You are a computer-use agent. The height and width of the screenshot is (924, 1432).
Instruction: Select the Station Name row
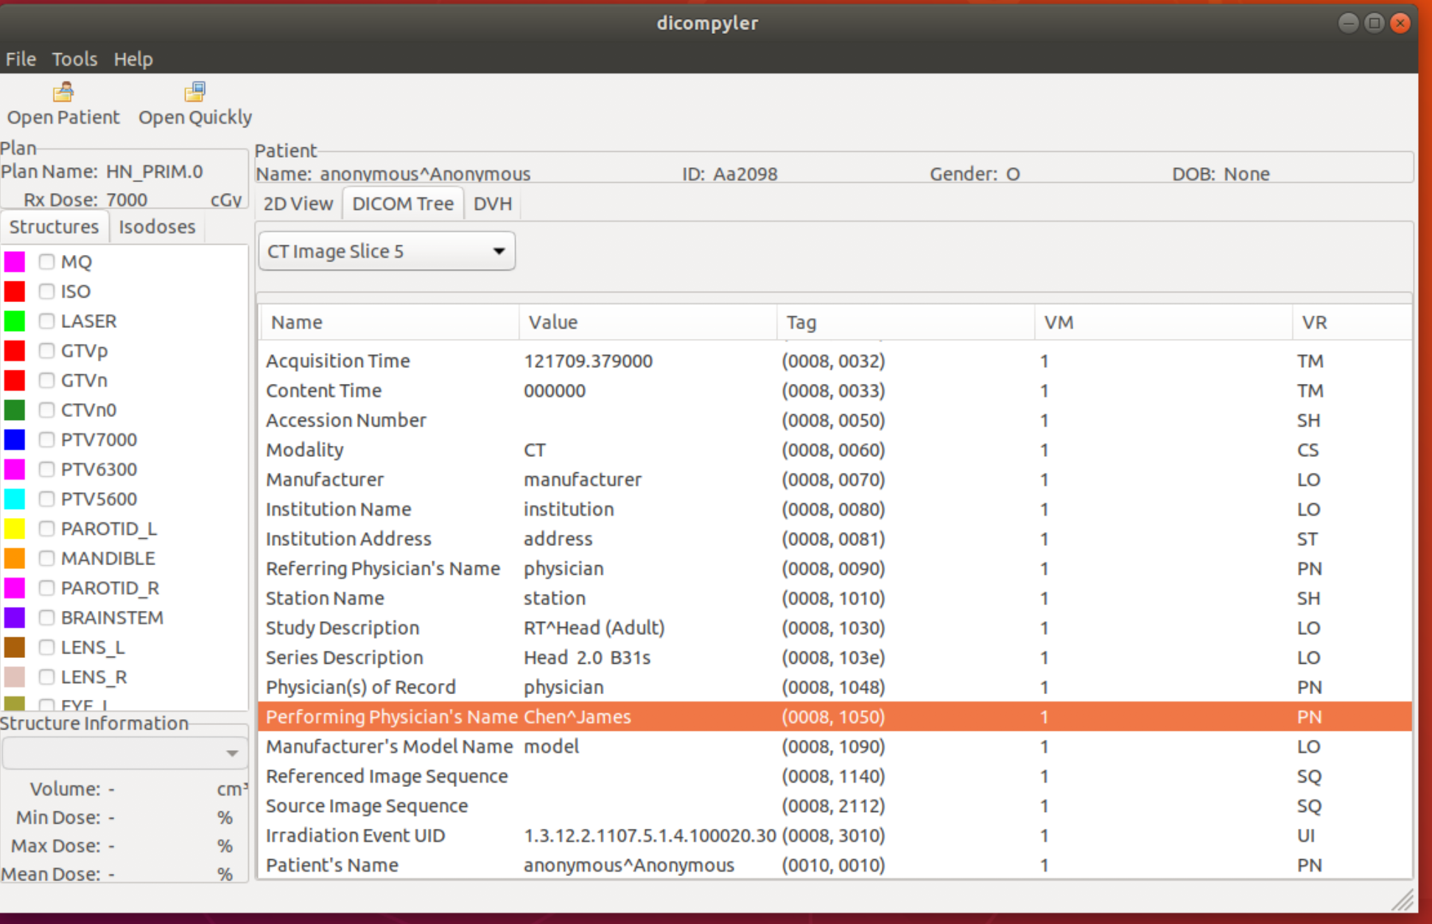835,598
